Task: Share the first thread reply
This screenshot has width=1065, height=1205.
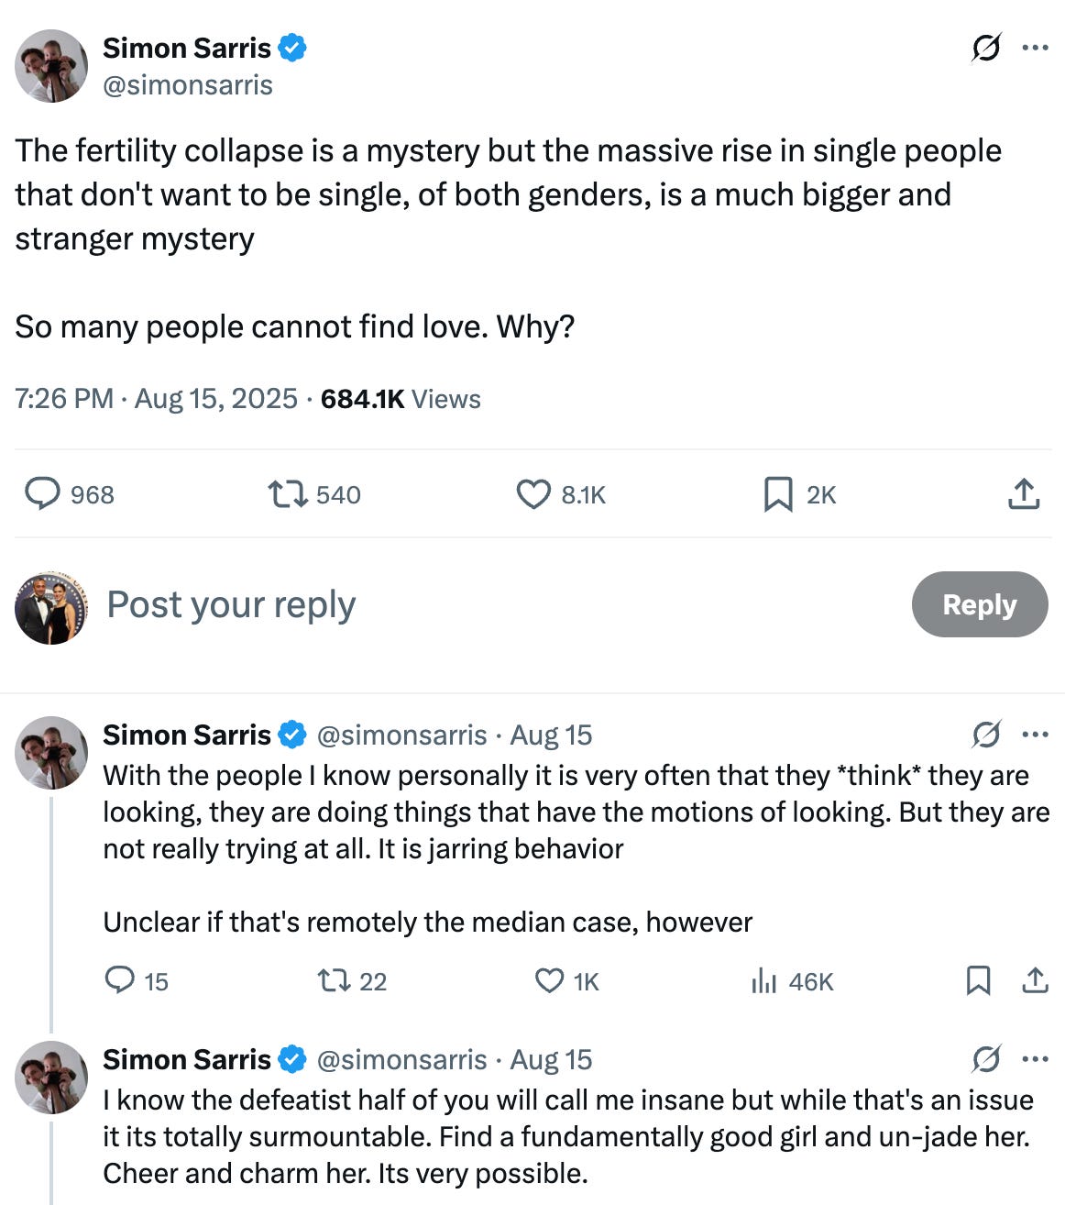Action: tap(1035, 980)
